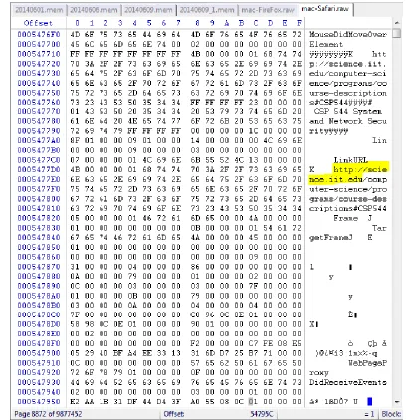Click the 'Page 8872 of 9877452' status entry
This screenshot has height=420, width=406.
coord(48,414)
